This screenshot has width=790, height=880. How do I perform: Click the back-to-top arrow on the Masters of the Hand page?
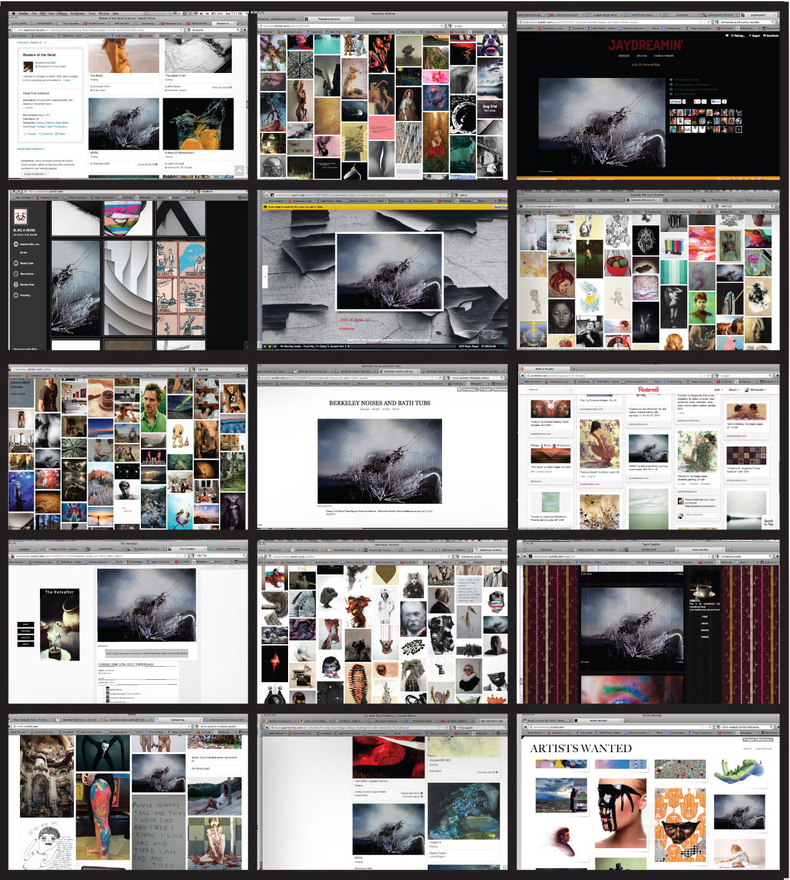pyautogui.click(x=239, y=170)
